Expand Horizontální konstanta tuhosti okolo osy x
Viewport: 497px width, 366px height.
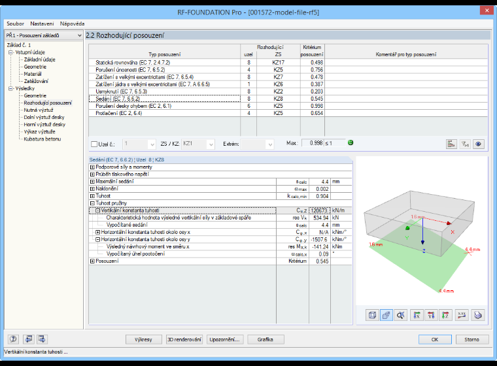coord(98,232)
